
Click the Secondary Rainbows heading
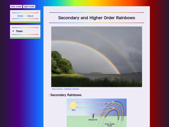(x=66, y=95)
